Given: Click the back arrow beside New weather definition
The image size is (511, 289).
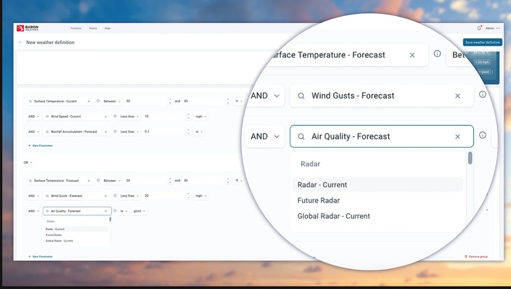Looking at the screenshot, I should (x=20, y=42).
